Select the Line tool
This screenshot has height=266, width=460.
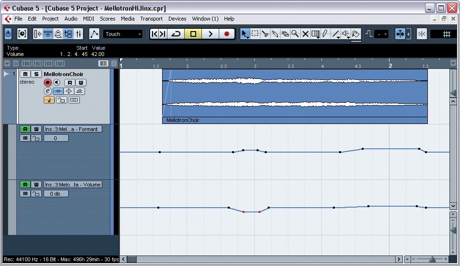pos(336,34)
